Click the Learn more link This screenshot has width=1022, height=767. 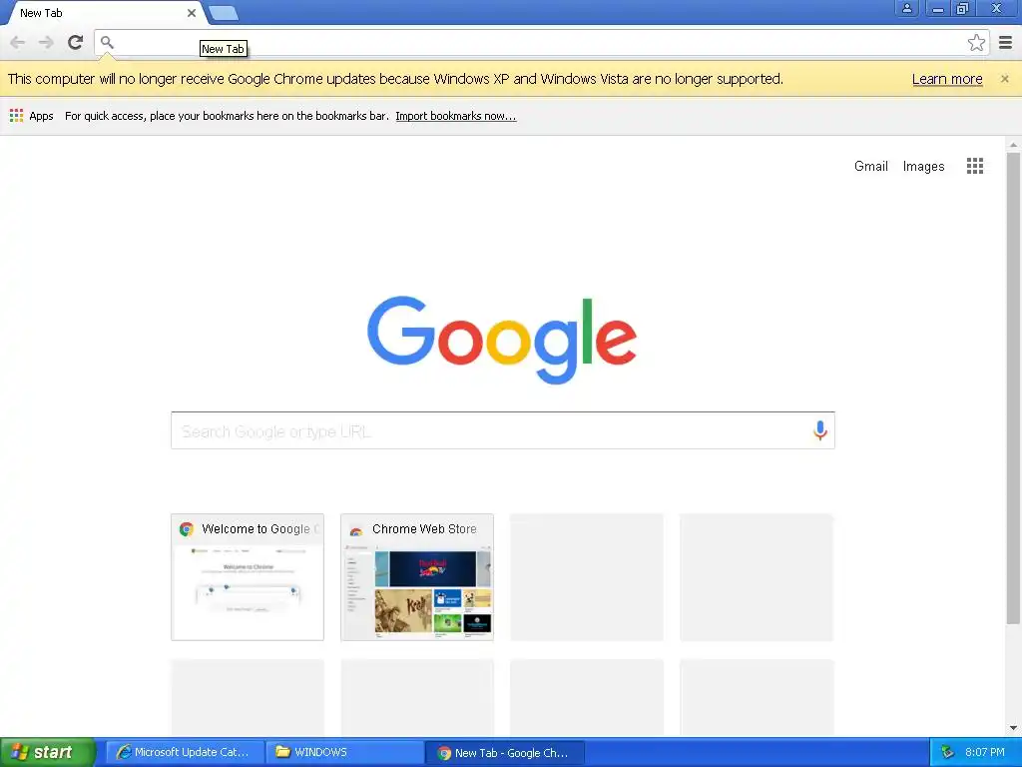click(947, 79)
